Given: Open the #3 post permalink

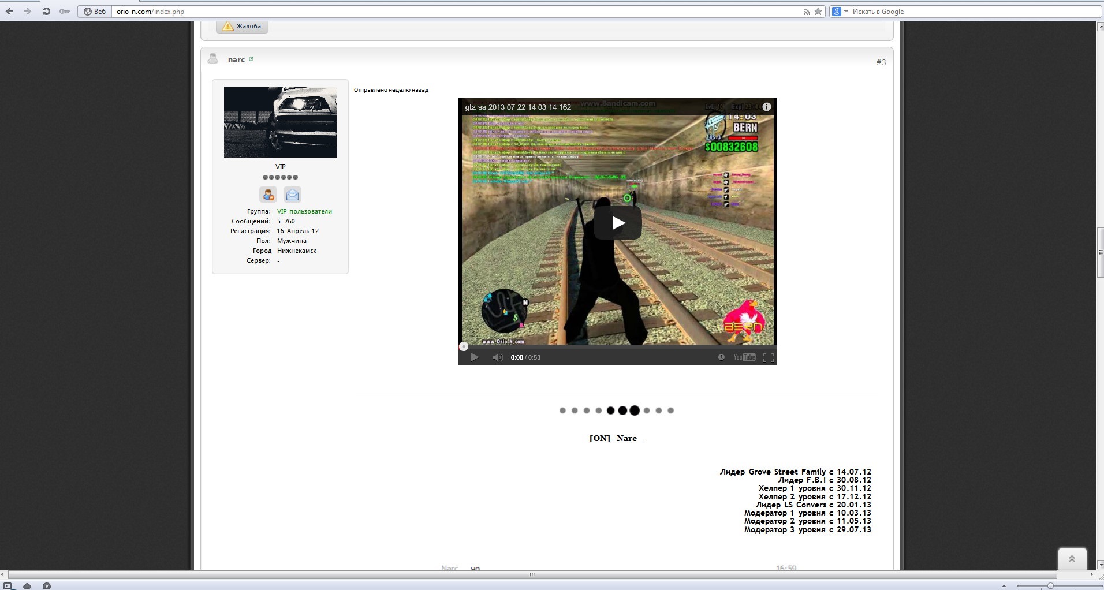Looking at the screenshot, I should coord(881,62).
